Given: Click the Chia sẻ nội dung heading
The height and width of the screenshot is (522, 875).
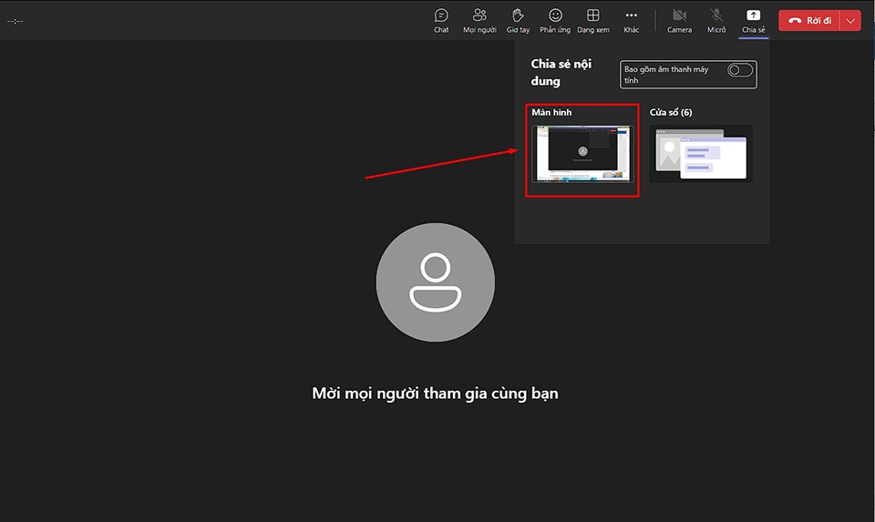Looking at the screenshot, I should click(561, 73).
